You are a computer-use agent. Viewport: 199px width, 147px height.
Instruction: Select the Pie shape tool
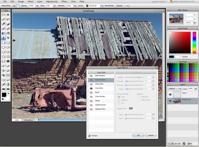coord(8,47)
